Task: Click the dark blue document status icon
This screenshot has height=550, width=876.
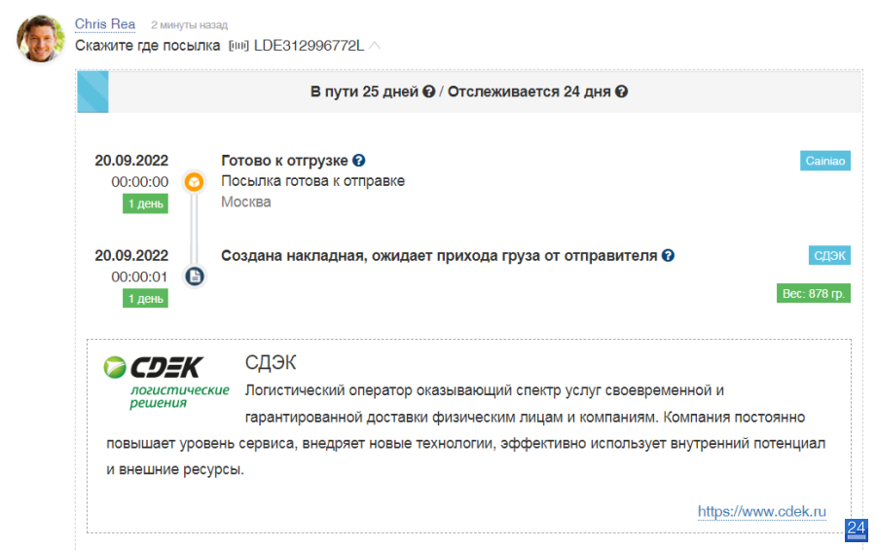Action: point(195,276)
